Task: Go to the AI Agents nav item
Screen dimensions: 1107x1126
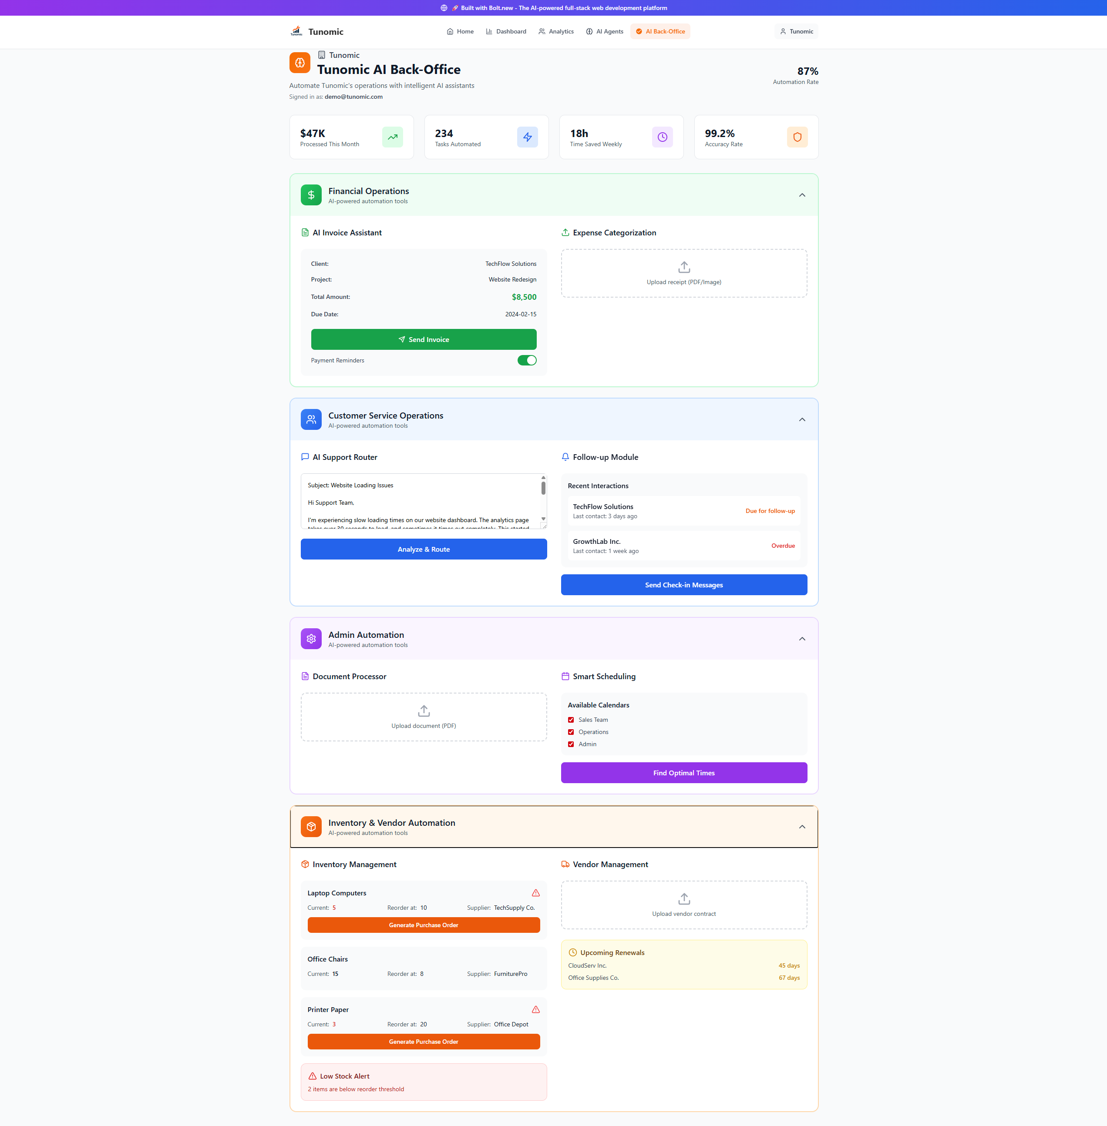Action: (604, 31)
